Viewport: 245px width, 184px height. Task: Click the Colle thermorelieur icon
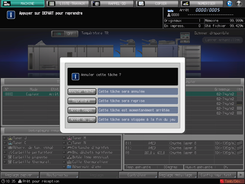tap(70, 162)
